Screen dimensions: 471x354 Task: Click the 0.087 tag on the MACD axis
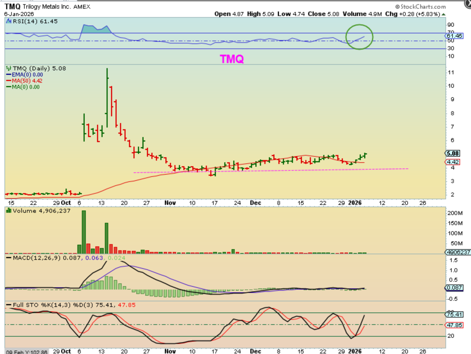pos(454,288)
